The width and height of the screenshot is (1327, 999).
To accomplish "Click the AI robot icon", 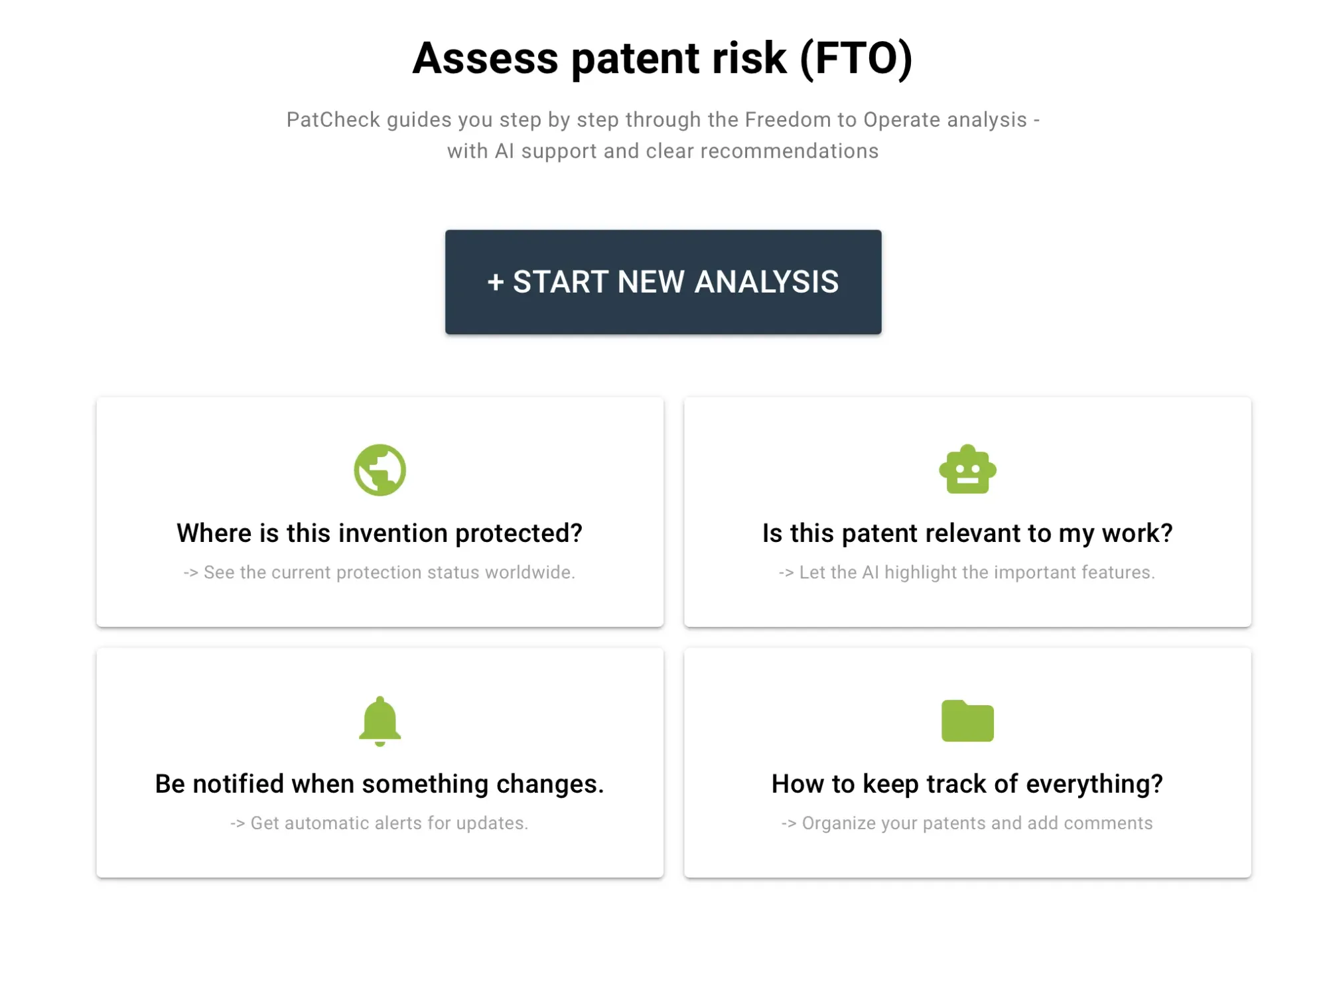I will pos(968,469).
